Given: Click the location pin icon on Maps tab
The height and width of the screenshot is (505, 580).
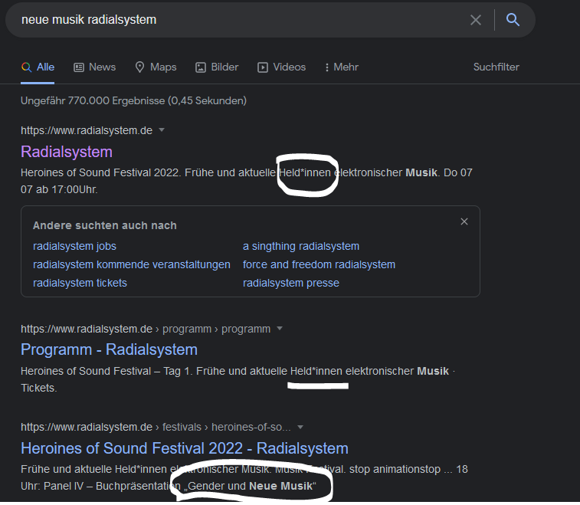Looking at the screenshot, I should (139, 67).
